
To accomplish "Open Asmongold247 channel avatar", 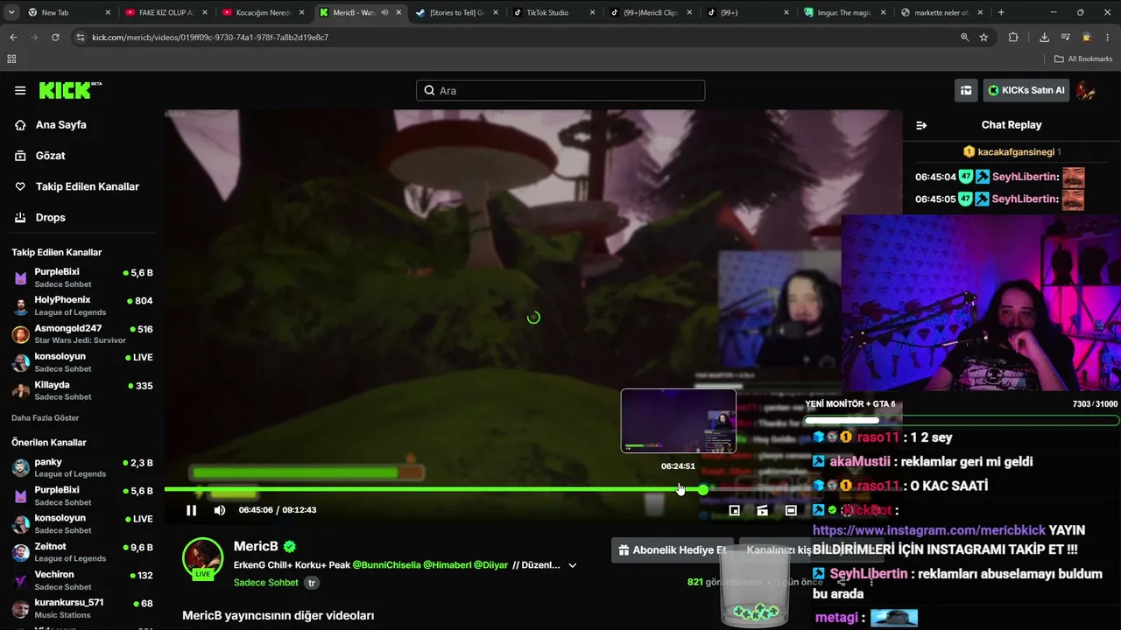I will 21,334.
